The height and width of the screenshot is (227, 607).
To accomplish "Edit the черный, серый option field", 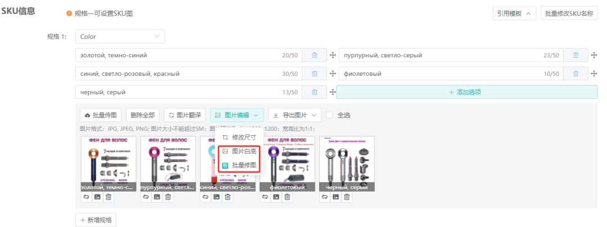I will (188, 92).
